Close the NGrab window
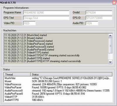Image resolution: width=117 pixels, height=106 pixels. click(x=114, y=2)
